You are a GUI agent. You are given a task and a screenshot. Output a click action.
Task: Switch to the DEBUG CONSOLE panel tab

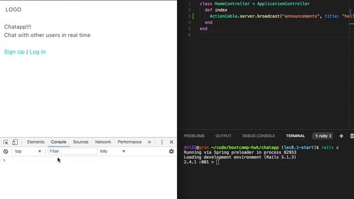coord(258,136)
